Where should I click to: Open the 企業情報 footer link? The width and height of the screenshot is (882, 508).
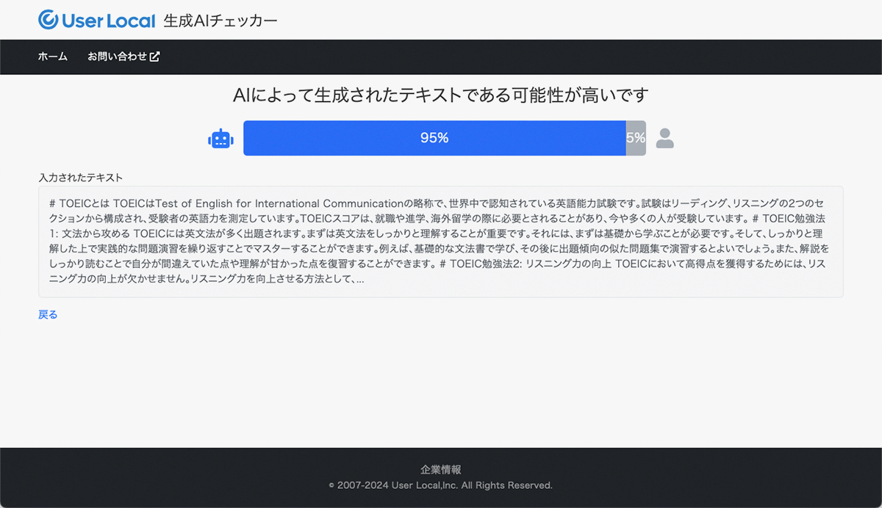(440, 470)
